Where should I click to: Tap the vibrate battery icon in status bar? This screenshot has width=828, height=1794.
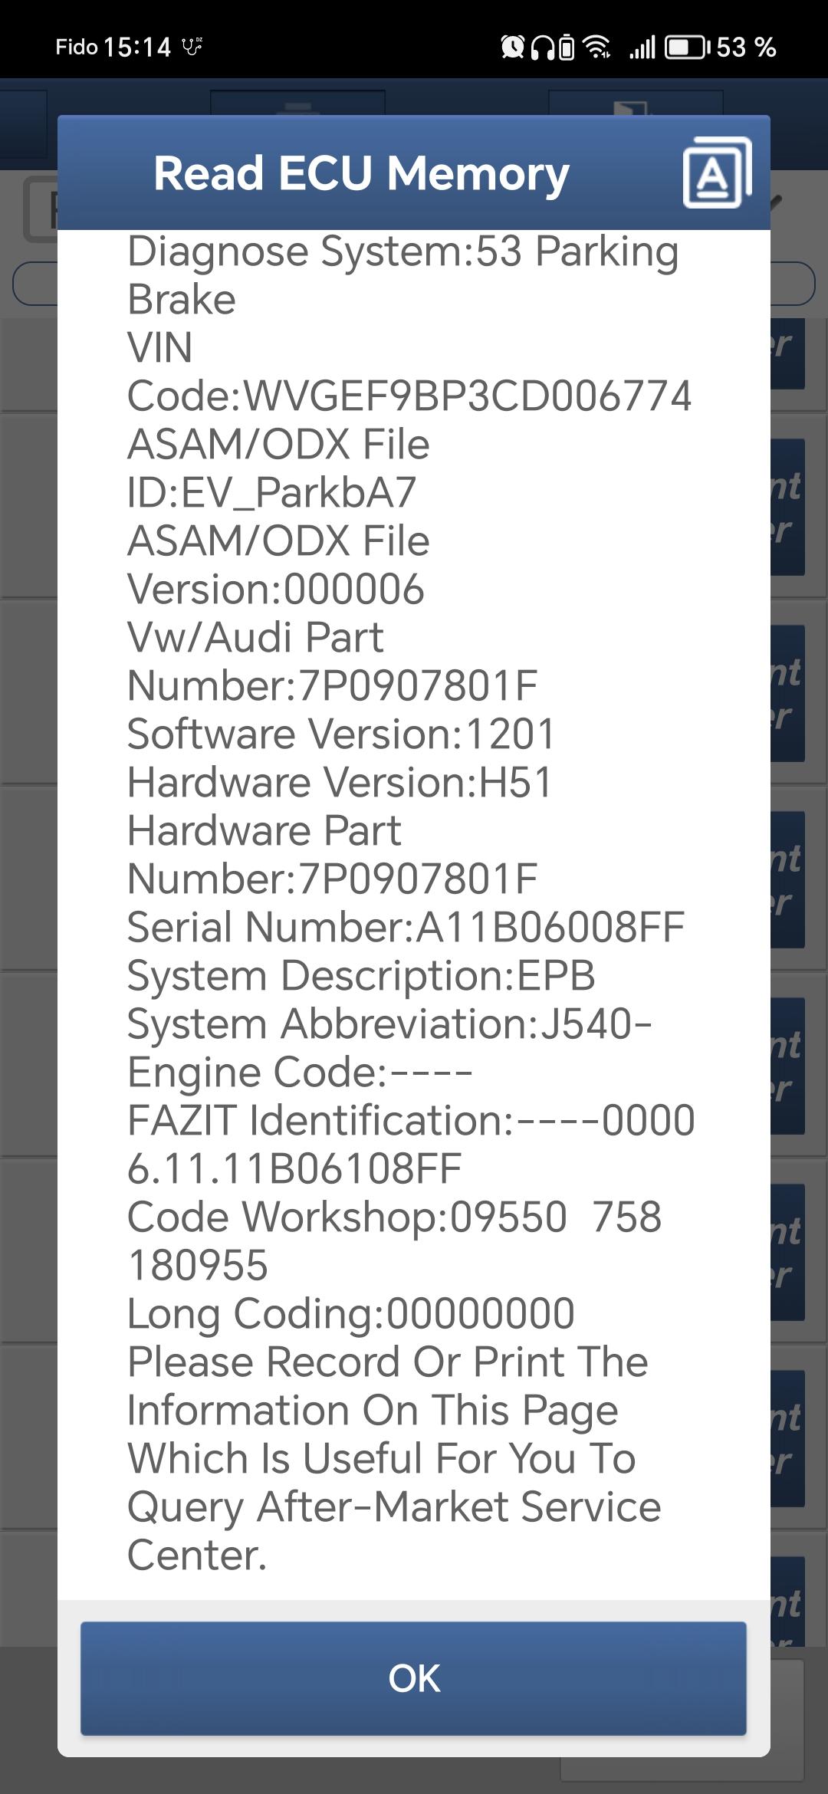567,48
